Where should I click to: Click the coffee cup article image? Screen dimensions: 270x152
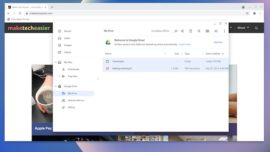point(42,94)
